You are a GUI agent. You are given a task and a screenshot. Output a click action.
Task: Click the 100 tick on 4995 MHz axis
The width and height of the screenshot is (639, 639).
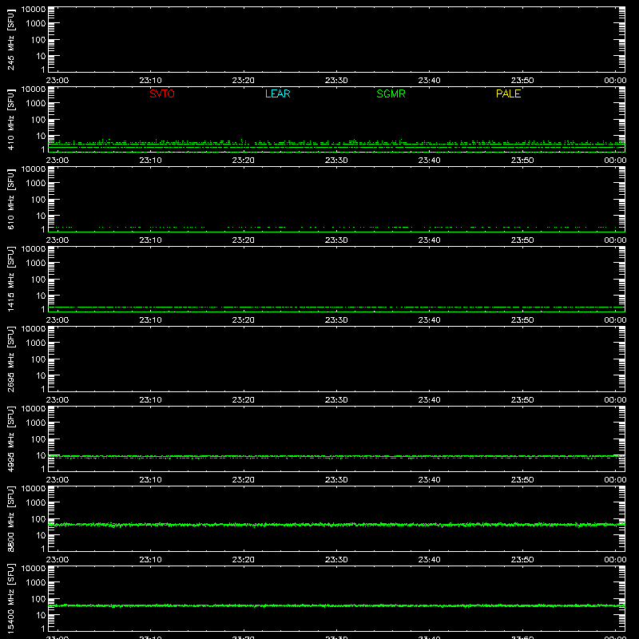coord(38,439)
